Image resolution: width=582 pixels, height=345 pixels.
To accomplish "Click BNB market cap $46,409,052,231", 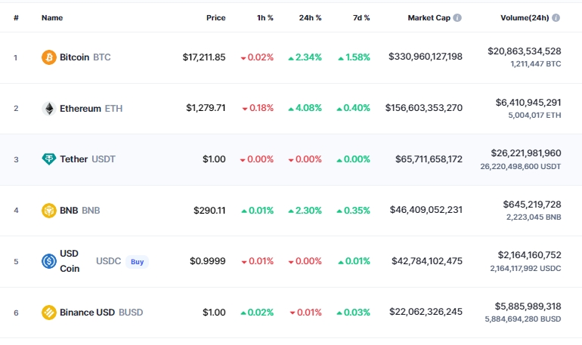I will pos(426,210).
